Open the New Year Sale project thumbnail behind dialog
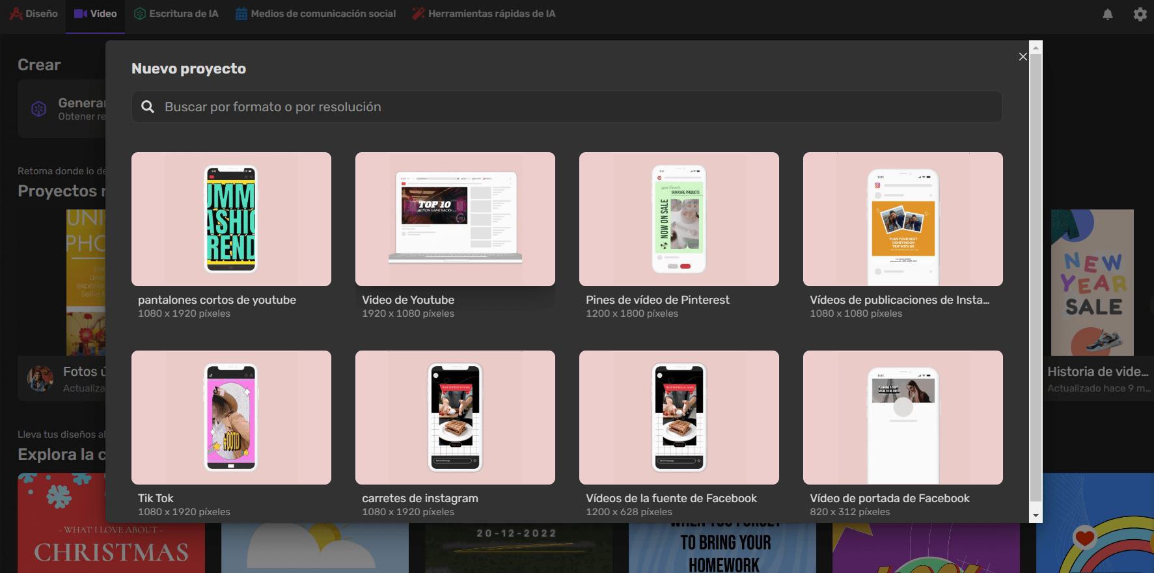Screen dimensions: 1154x573 (1092, 282)
